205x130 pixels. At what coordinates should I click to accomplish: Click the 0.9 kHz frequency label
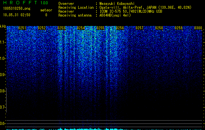(x=2, y=75)
